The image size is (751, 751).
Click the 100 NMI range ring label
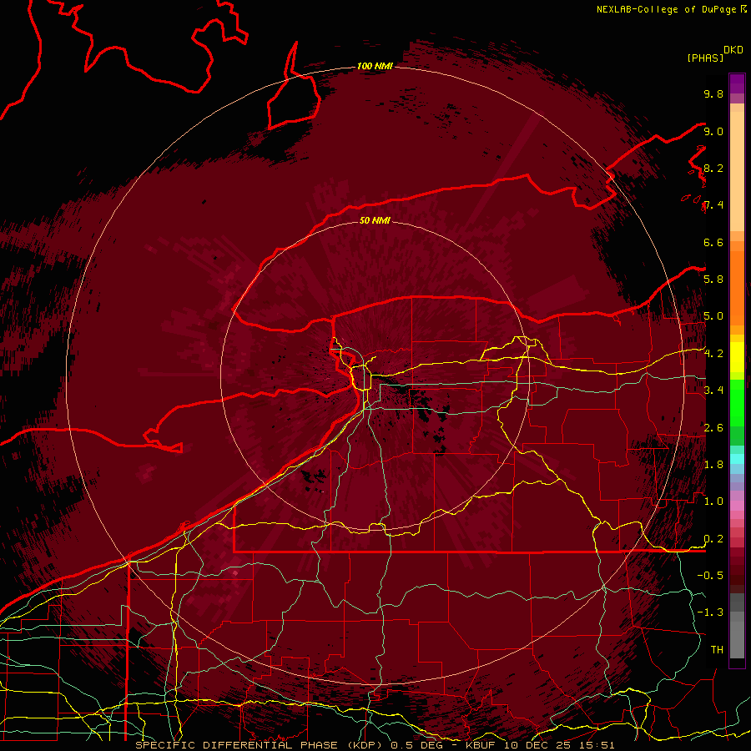coord(375,66)
